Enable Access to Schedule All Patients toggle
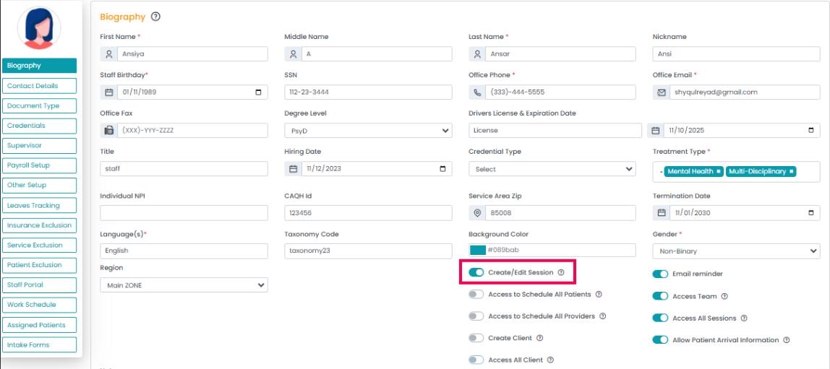 point(476,294)
